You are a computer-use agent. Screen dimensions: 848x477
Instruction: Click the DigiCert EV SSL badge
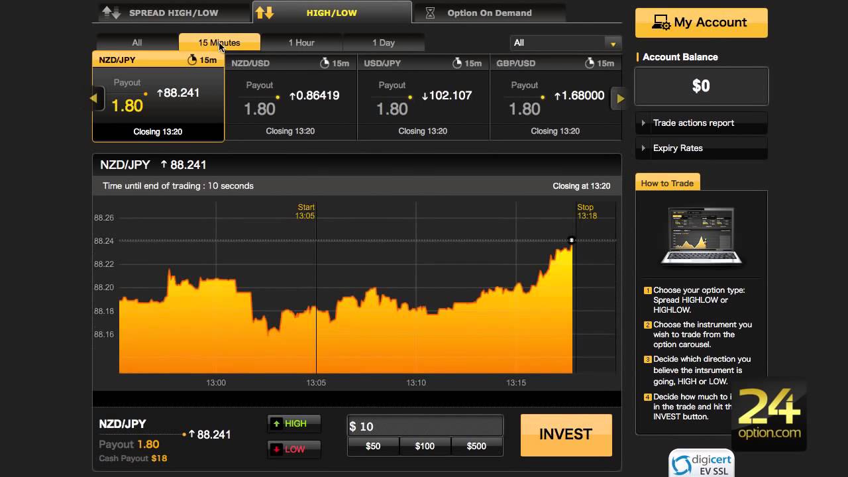coord(702,464)
